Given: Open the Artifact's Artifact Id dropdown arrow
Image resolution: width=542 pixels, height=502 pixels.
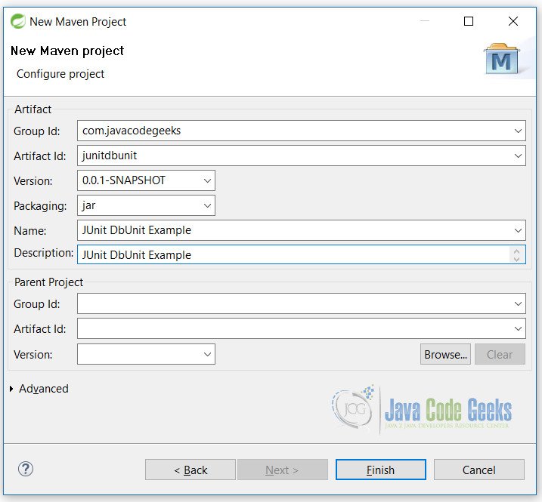Looking at the screenshot, I should (x=518, y=156).
